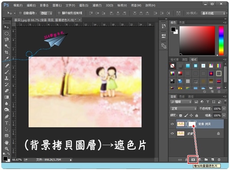
Task: Select the Eraser tool
Action: tap(7, 91)
